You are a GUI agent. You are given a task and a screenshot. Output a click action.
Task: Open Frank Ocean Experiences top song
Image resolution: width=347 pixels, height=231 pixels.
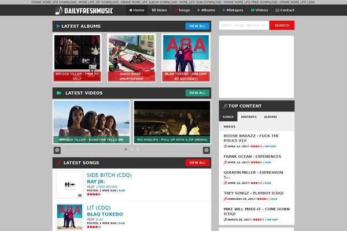[252, 157]
